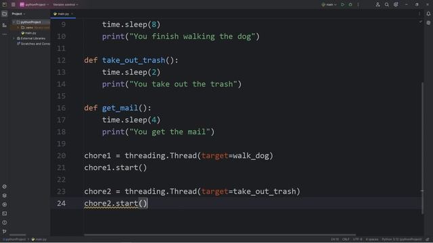Open the pythonProject project switcher dropdown
This screenshot has height=243, width=433.
34,5
